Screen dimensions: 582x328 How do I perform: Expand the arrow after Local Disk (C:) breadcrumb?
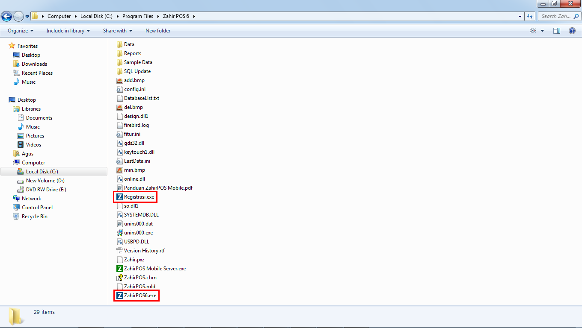tap(117, 16)
